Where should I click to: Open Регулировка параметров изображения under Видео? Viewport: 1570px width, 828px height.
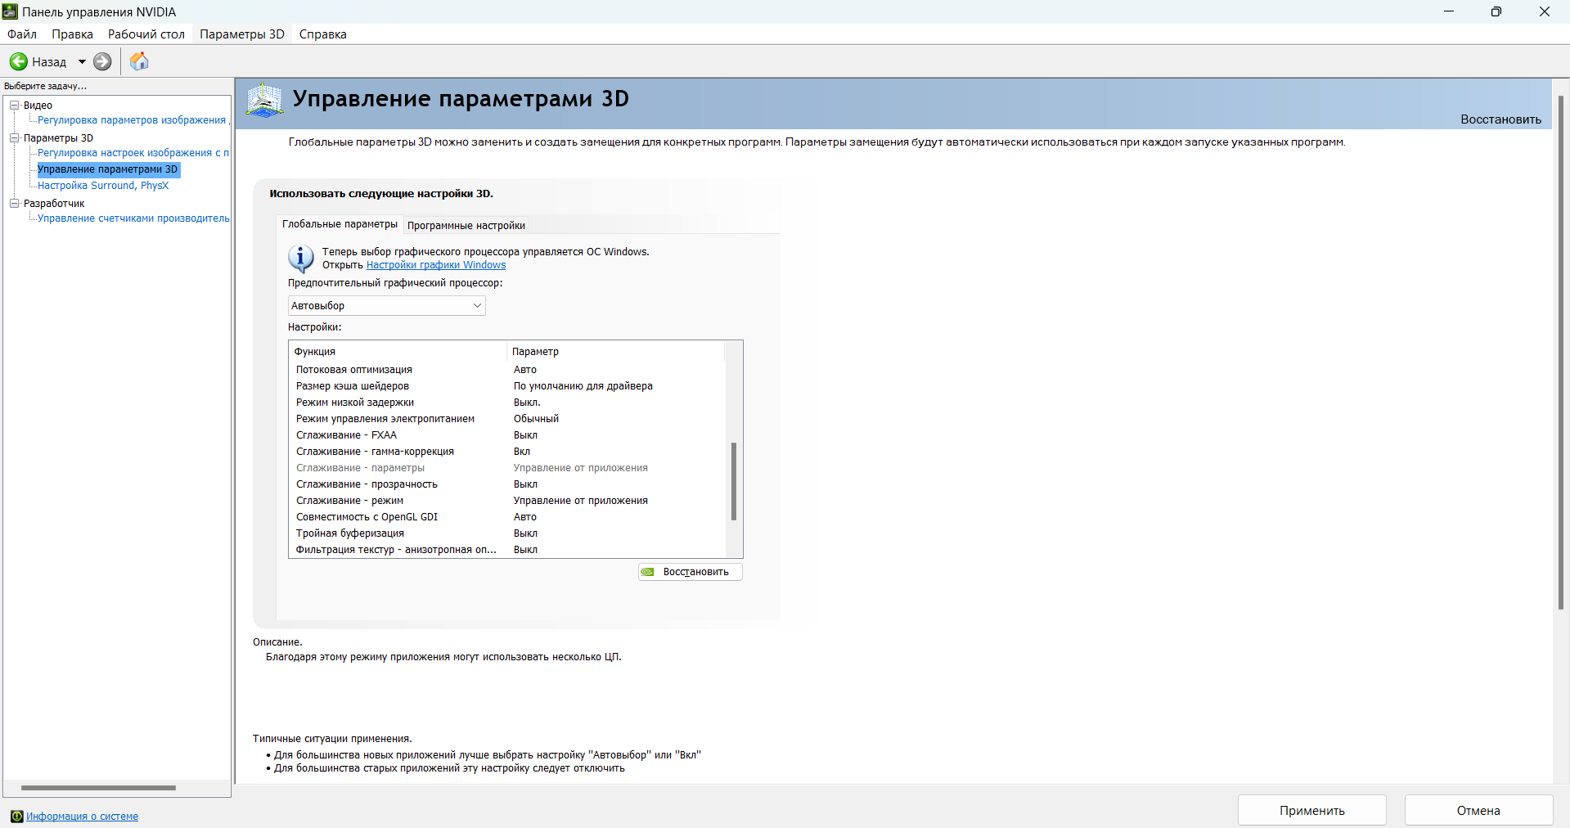tap(133, 120)
